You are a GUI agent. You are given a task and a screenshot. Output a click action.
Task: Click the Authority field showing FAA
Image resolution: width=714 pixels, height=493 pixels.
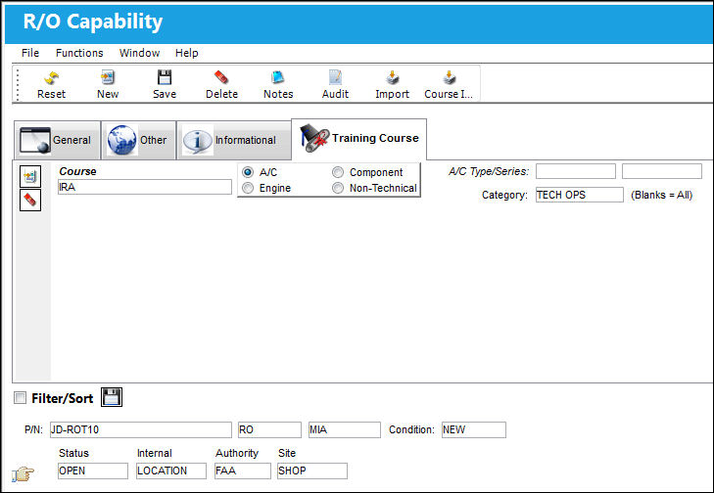[x=243, y=471]
